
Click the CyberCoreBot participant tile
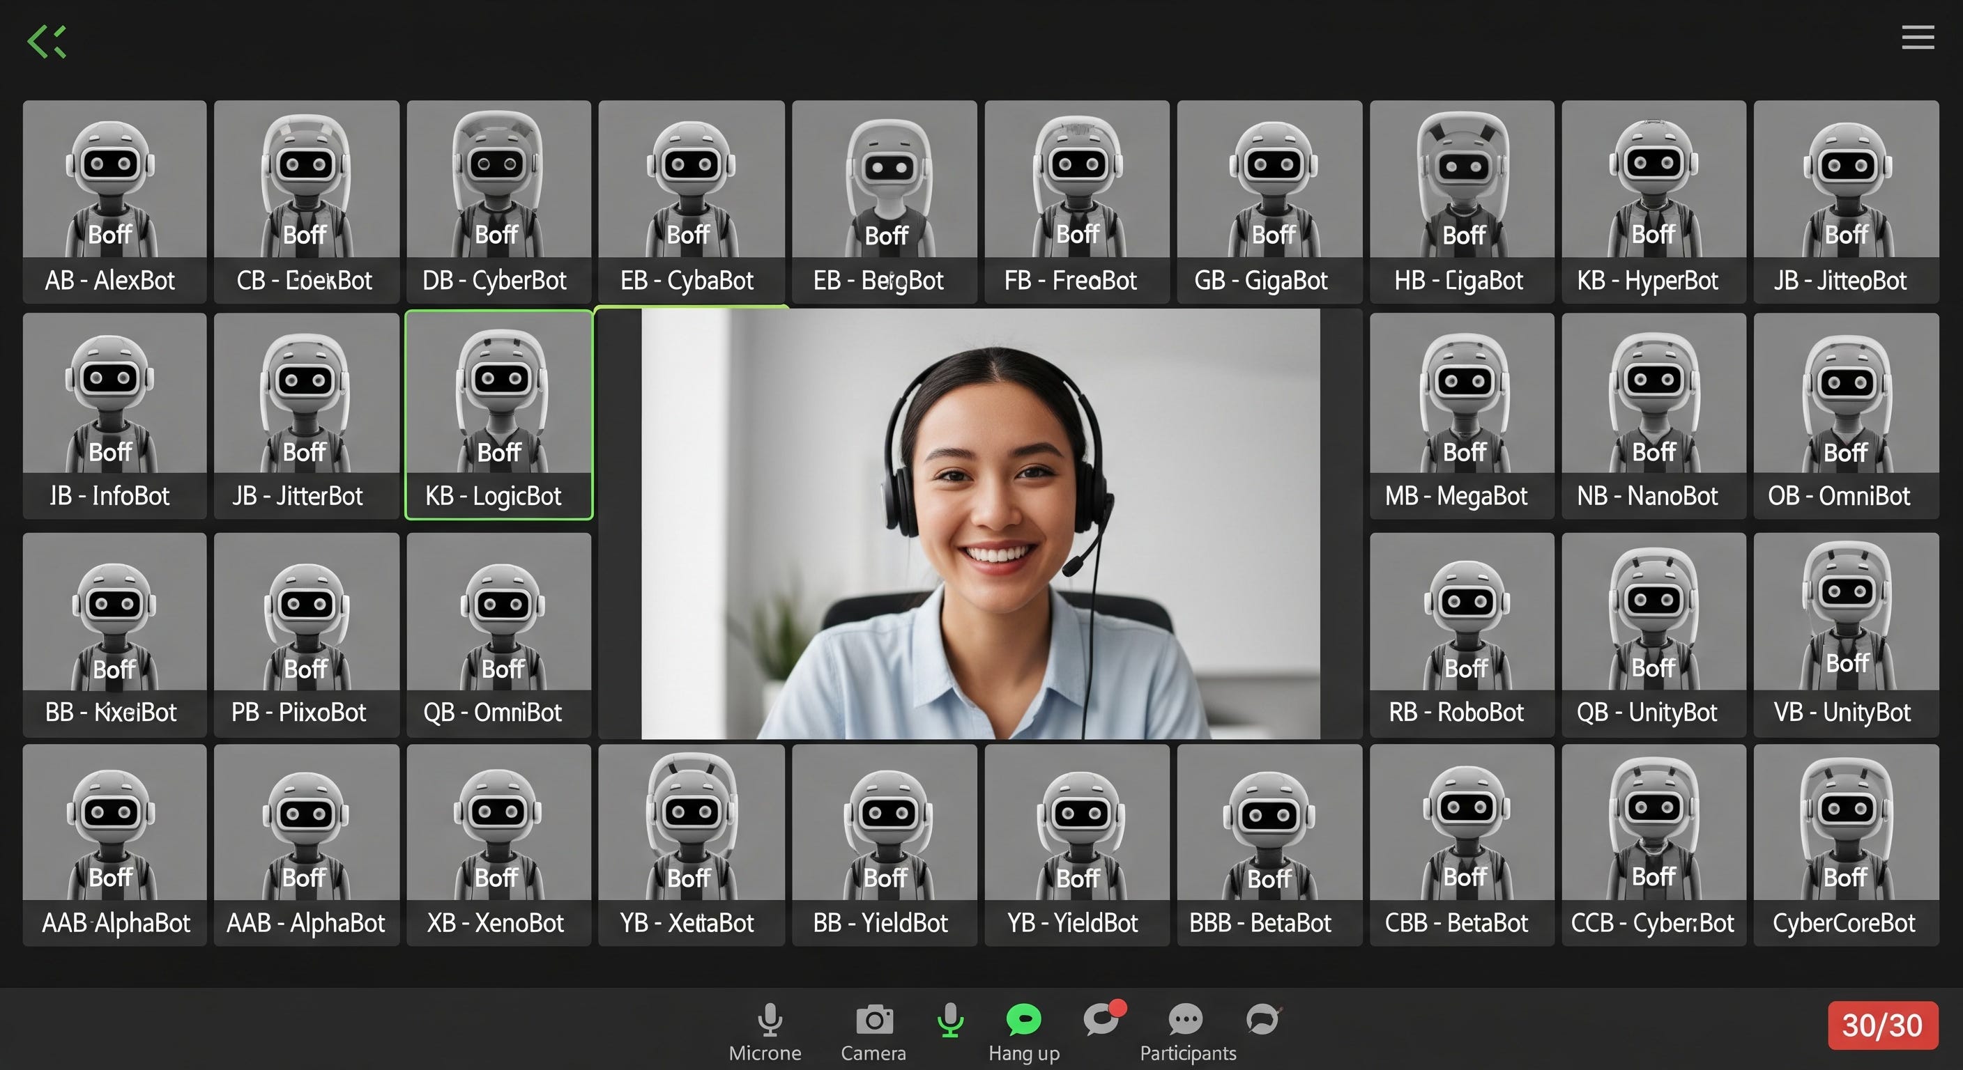[1845, 845]
